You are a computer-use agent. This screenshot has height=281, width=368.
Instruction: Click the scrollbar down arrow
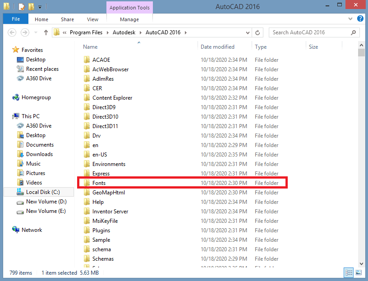[x=361, y=264]
